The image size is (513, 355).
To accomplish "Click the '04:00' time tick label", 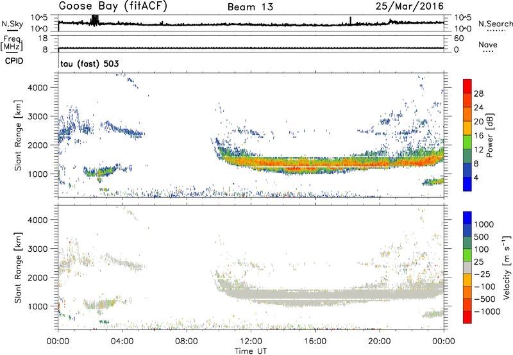I will pyautogui.click(x=122, y=342).
